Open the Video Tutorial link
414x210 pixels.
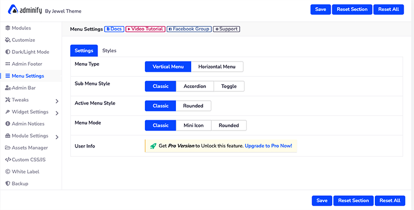145,29
